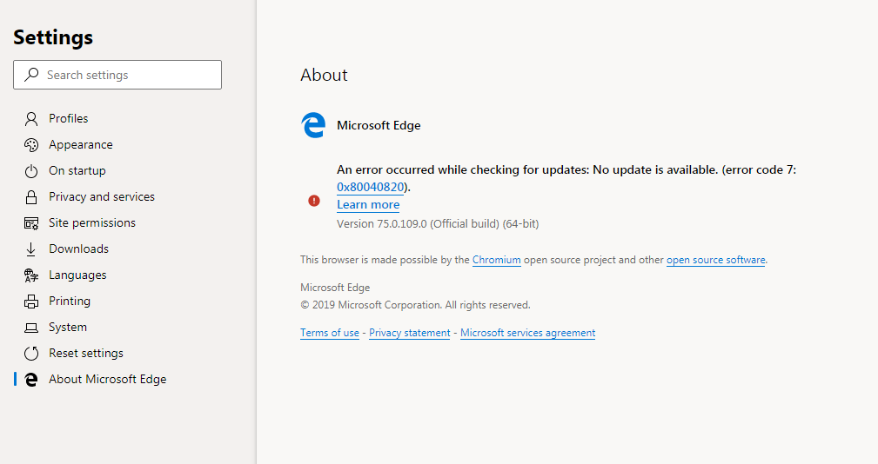Viewport: 878px width, 464px height.
Task: Click the Reset settings circular arrow icon
Action: [x=31, y=354]
